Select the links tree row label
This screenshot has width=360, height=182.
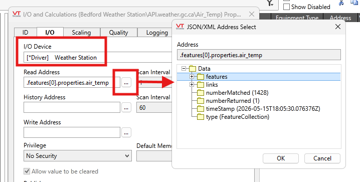coord(212,85)
